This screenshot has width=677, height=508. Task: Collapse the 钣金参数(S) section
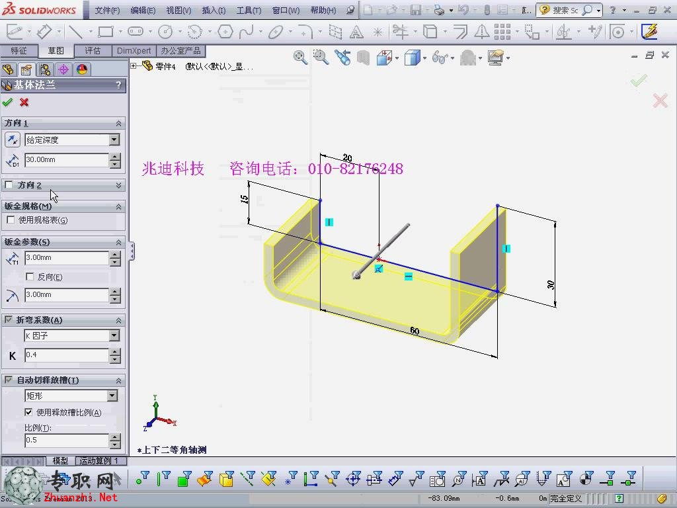119,242
